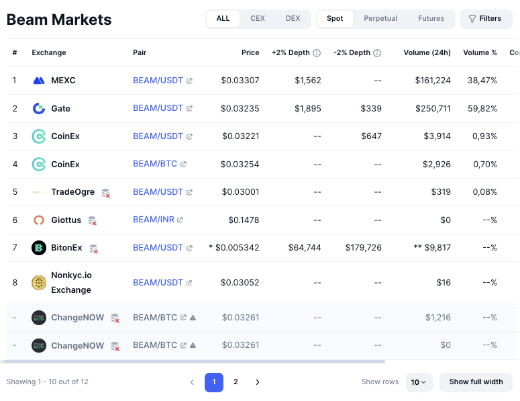Sort by the Price column header

click(x=250, y=53)
